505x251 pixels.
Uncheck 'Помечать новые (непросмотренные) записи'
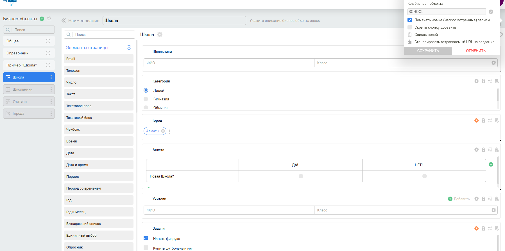410,20
